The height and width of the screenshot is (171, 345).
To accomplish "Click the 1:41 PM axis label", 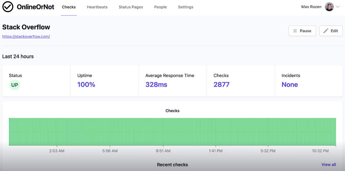I will pyautogui.click(x=216, y=151).
